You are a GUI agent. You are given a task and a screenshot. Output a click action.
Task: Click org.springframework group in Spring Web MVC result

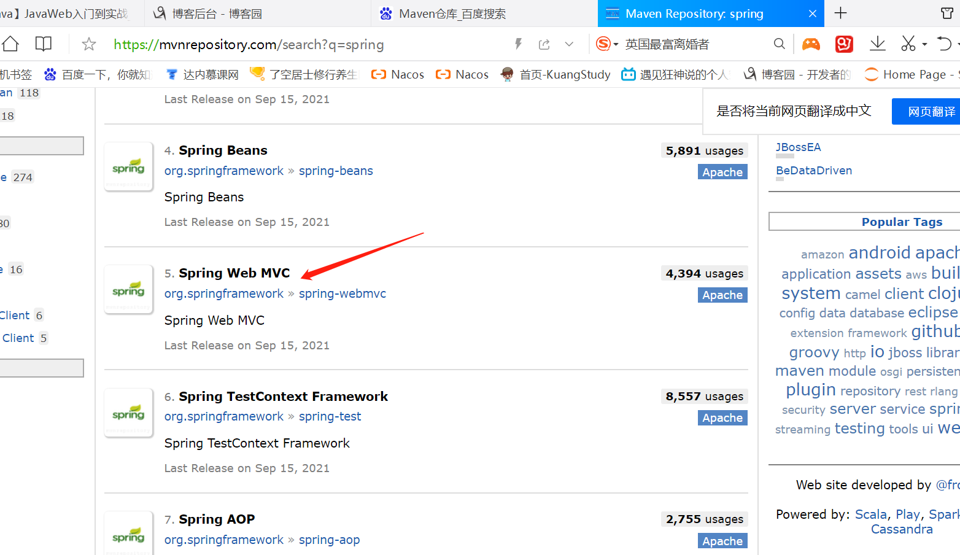point(224,293)
